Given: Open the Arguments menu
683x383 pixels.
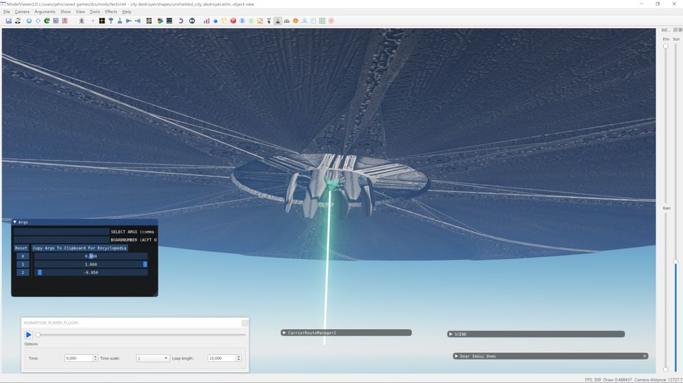Looking at the screenshot, I should click(45, 12).
